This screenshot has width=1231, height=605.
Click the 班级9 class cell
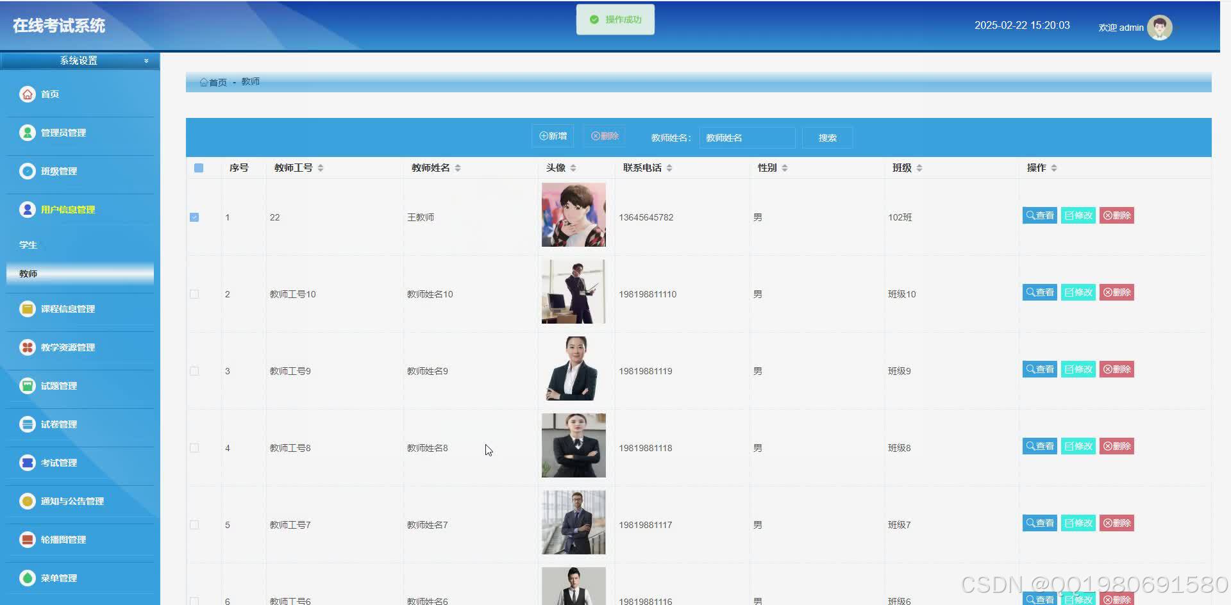coord(900,371)
